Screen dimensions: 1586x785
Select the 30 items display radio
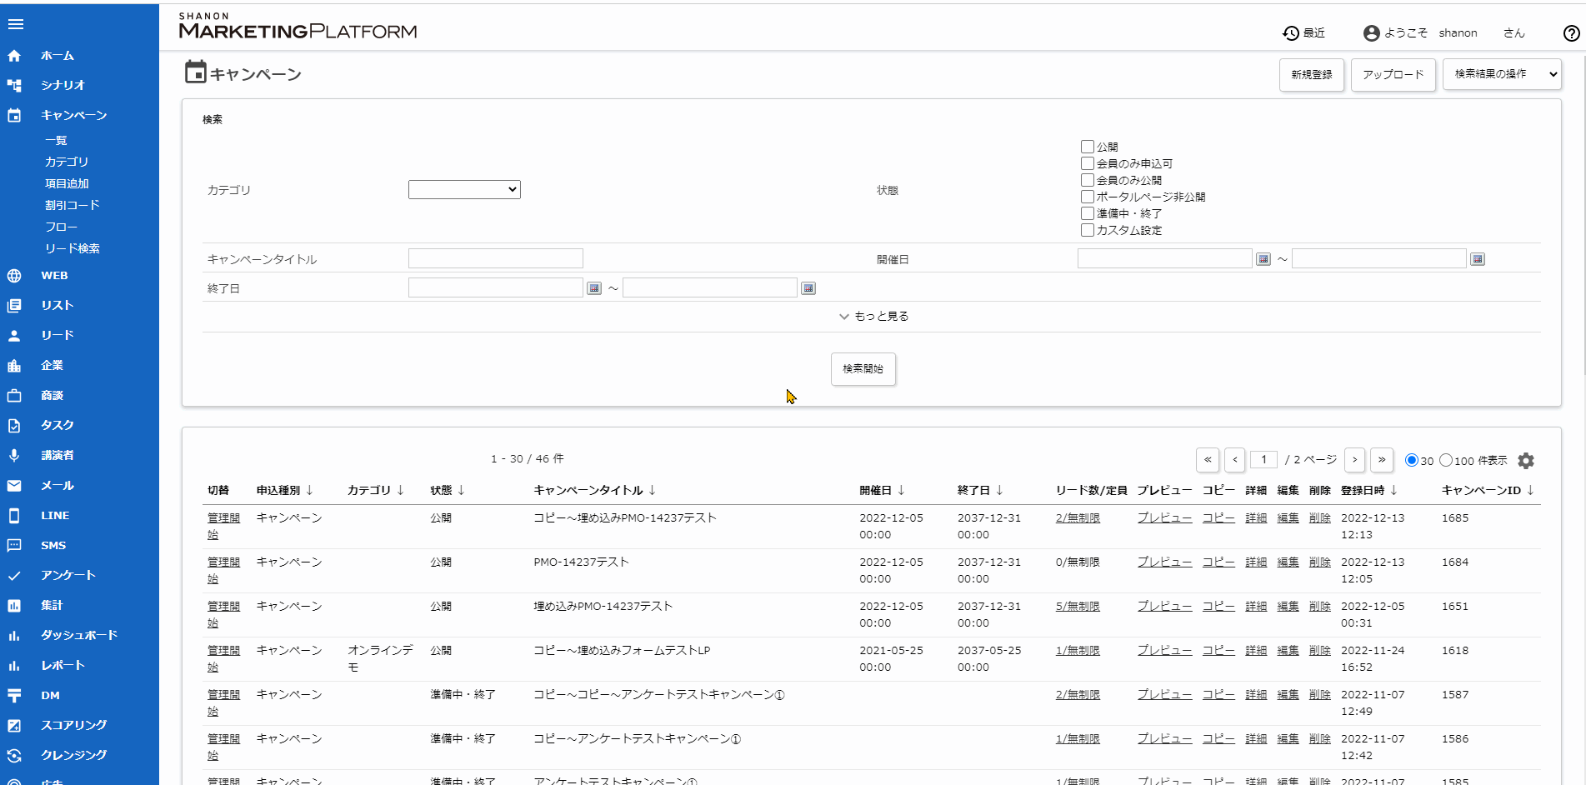[1412, 460]
